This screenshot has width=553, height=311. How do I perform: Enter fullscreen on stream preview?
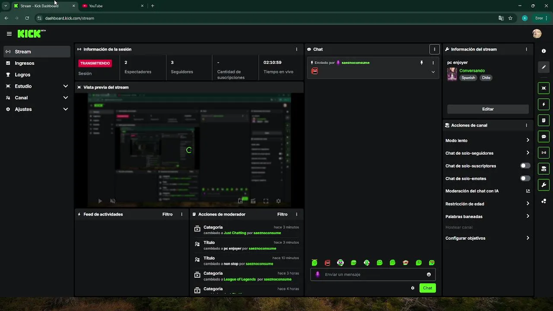[x=266, y=201]
